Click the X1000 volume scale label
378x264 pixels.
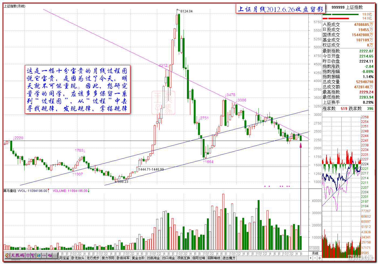pos(314,248)
